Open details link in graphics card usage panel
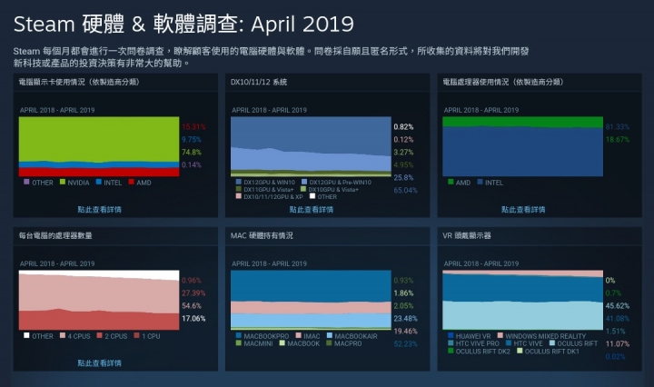The image size is (654, 387). point(99,209)
